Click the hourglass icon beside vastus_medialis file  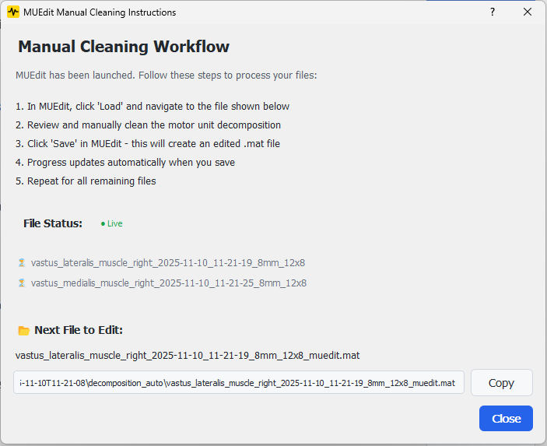pyautogui.click(x=22, y=283)
